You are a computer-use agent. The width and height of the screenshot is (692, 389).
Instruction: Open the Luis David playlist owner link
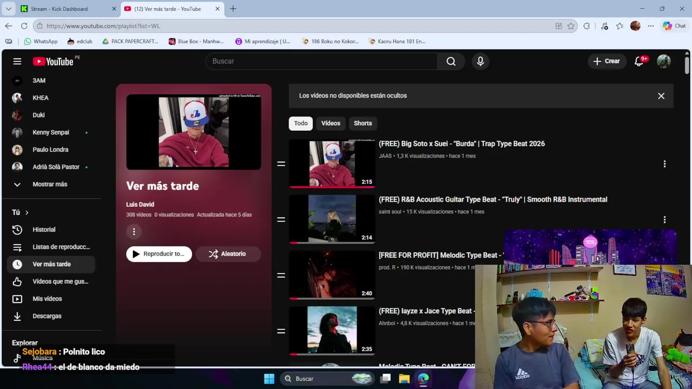[x=140, y=204]
